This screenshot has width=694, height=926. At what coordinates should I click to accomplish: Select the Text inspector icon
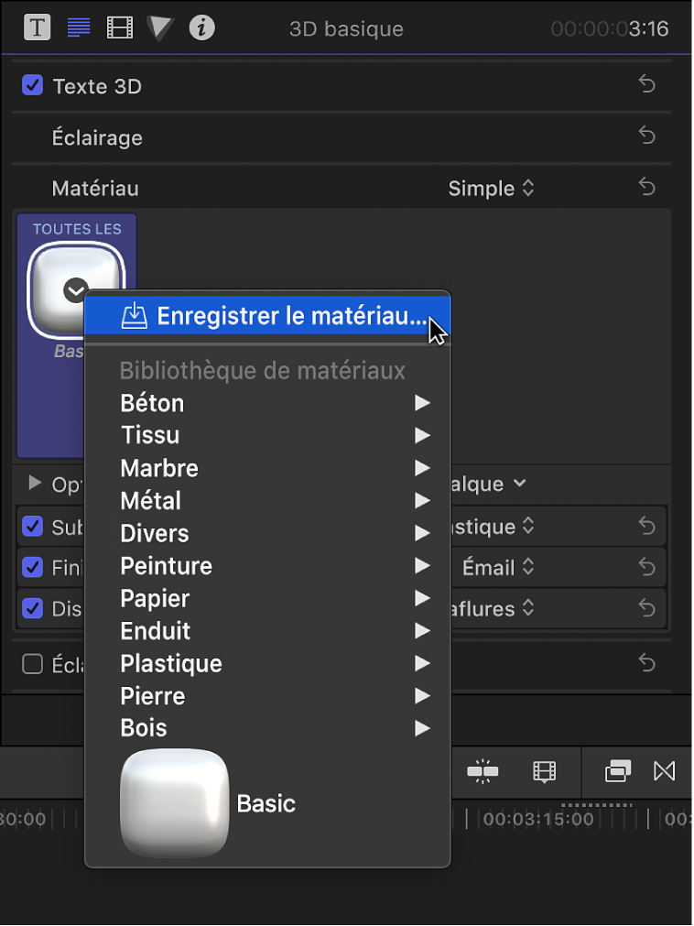tap(37, 27)
